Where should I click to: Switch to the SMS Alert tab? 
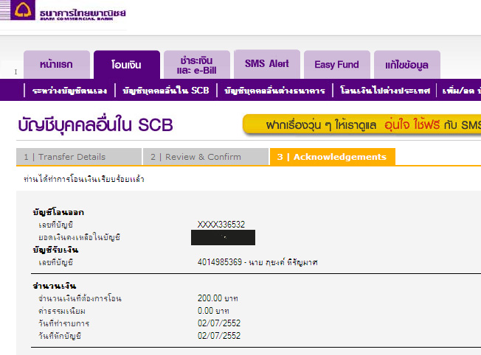point(267,64)
